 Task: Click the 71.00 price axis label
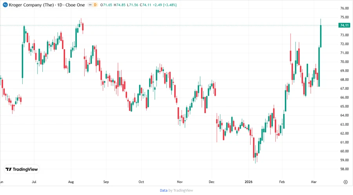point(344,53)
